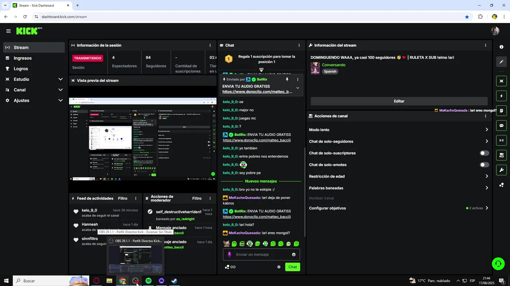Open options menu of Chat panel
The width and height of the screenshot is (510, 286).
pos(299,45)
